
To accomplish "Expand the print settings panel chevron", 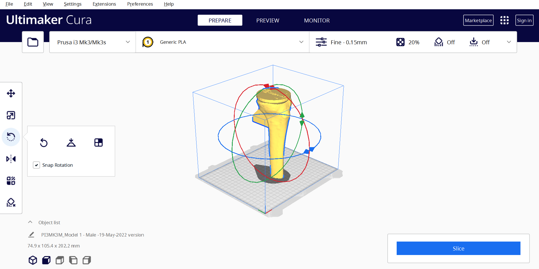I will point(509,42).
